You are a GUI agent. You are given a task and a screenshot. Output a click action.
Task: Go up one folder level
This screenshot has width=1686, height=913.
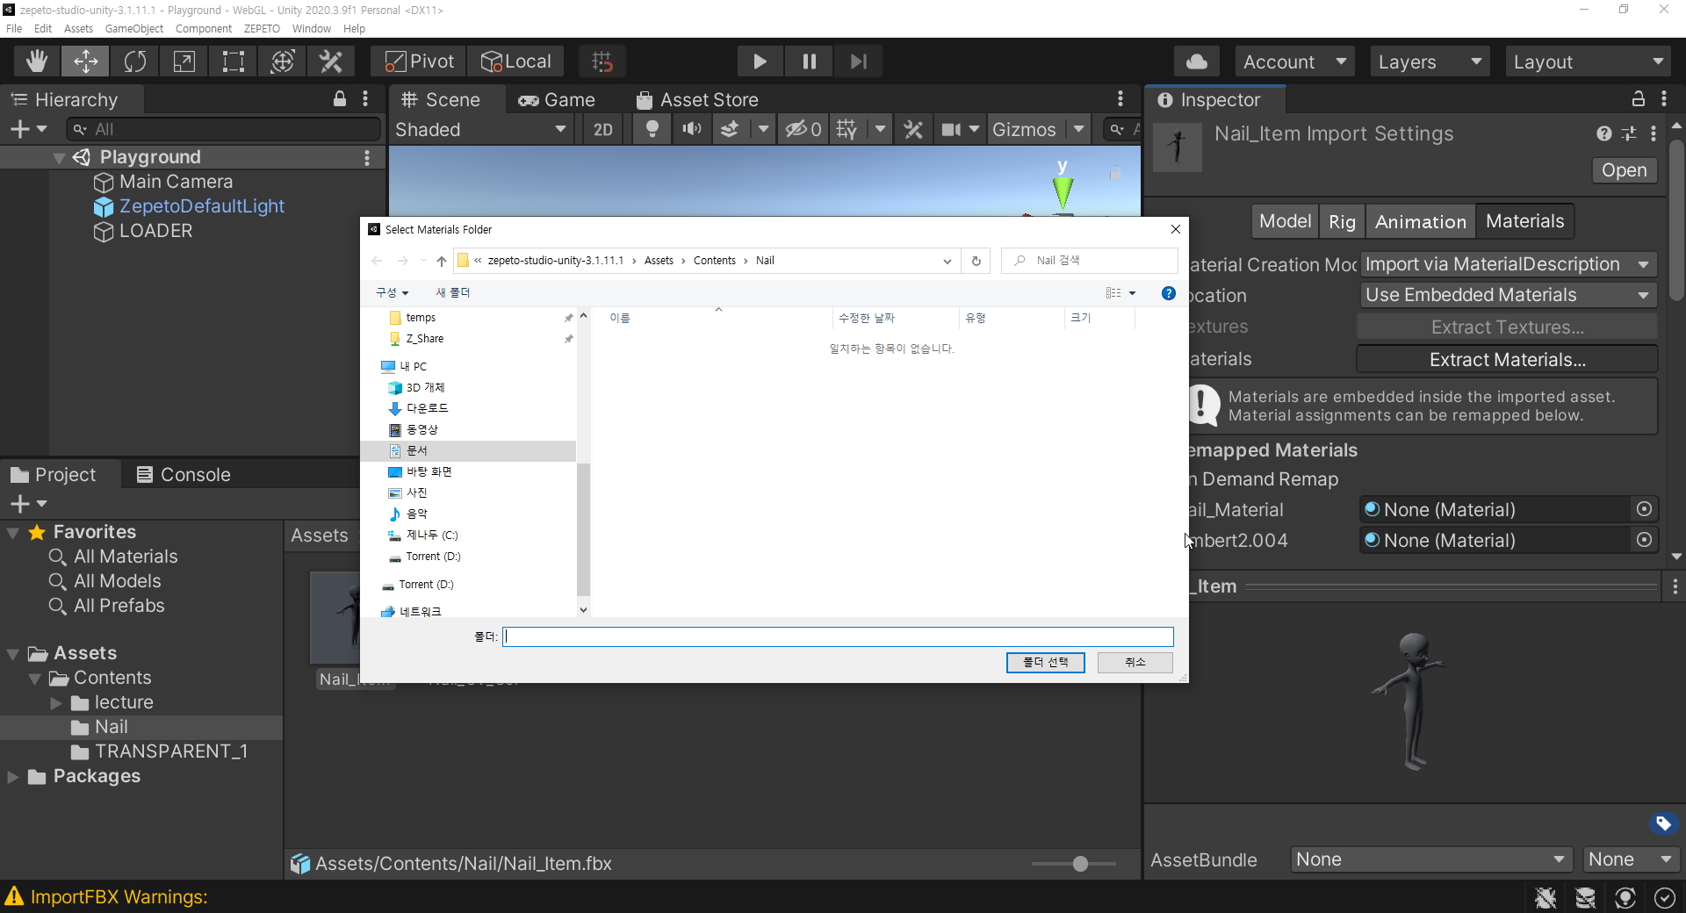tap(442, 261)
